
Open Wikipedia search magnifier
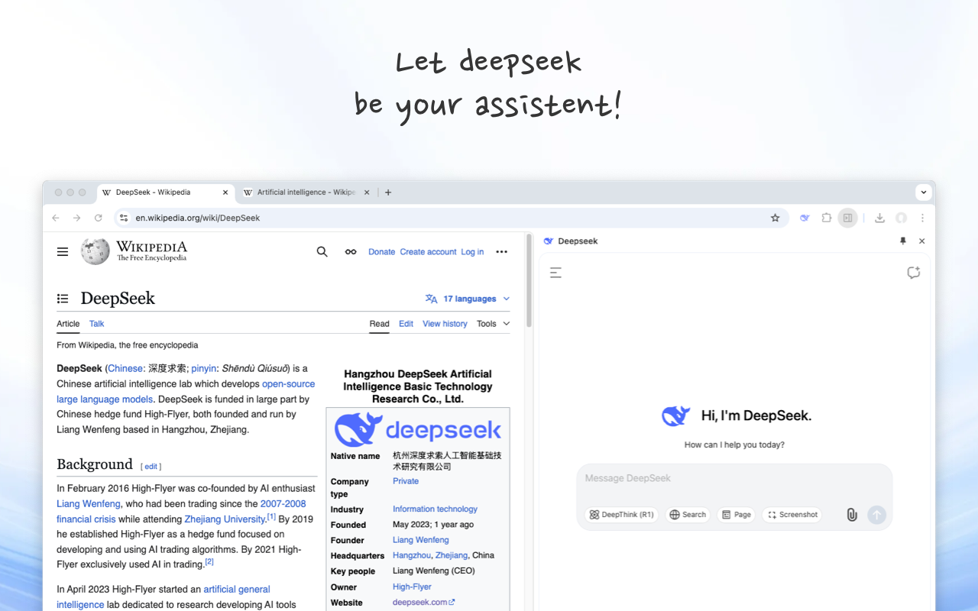pos(322,251)
